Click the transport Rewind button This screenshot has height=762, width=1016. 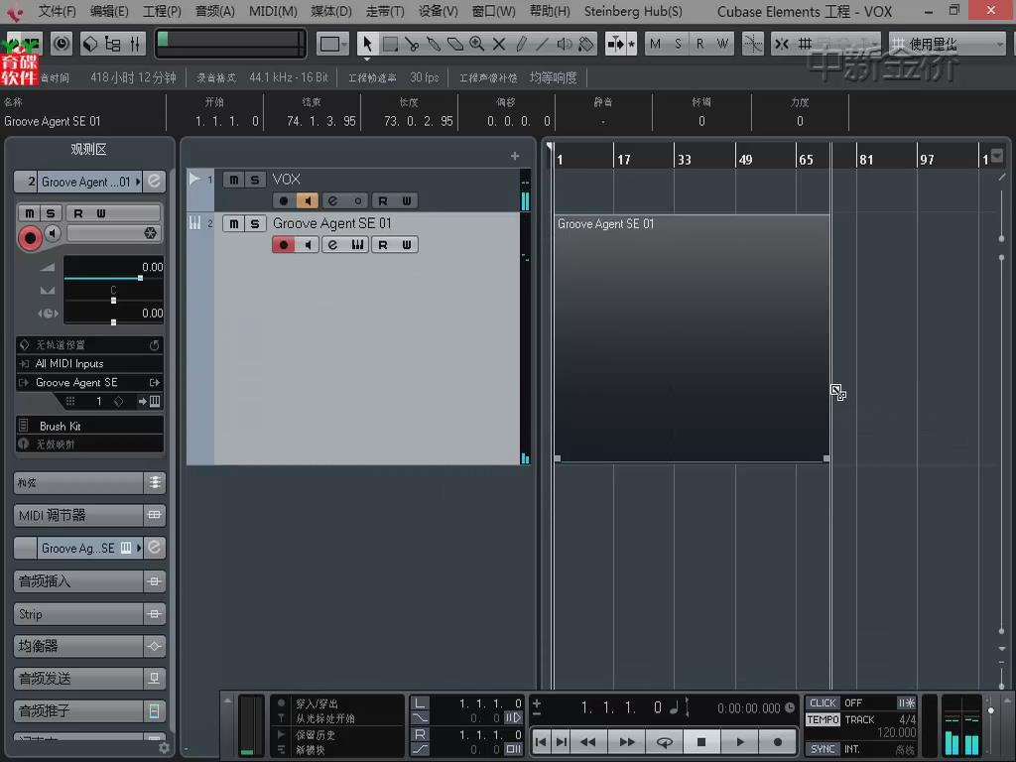point(588,742)
